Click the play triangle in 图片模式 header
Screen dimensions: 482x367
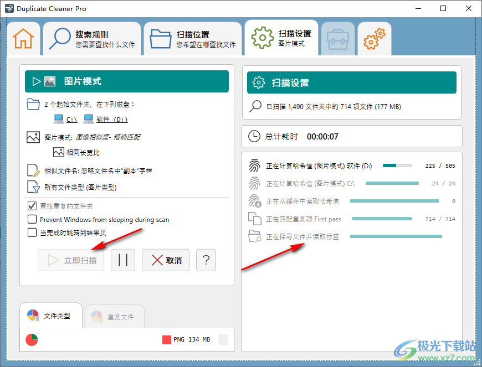click(37, 81)
